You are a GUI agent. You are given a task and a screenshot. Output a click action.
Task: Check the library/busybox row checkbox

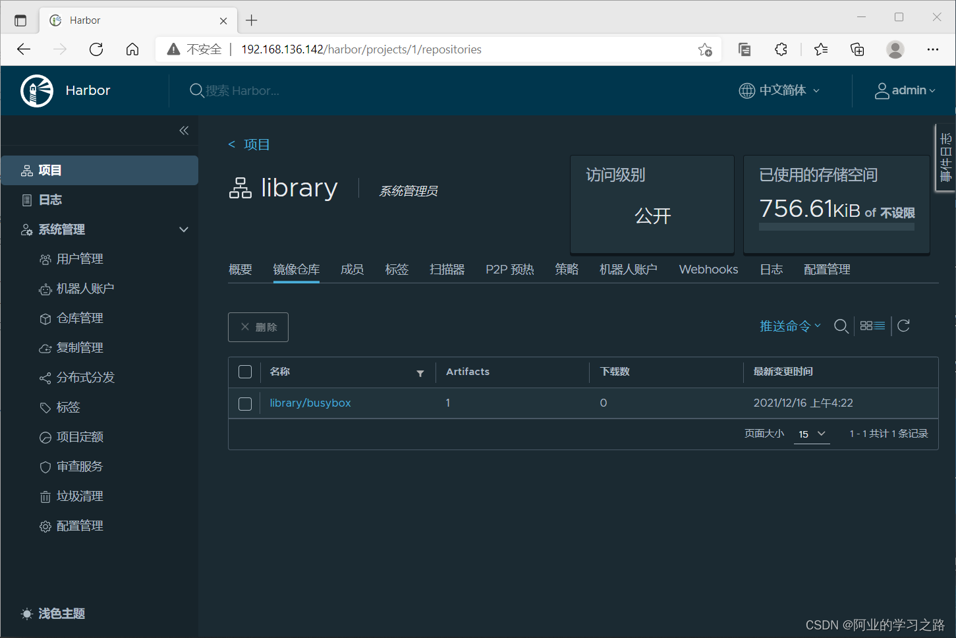tap(245, 403)
